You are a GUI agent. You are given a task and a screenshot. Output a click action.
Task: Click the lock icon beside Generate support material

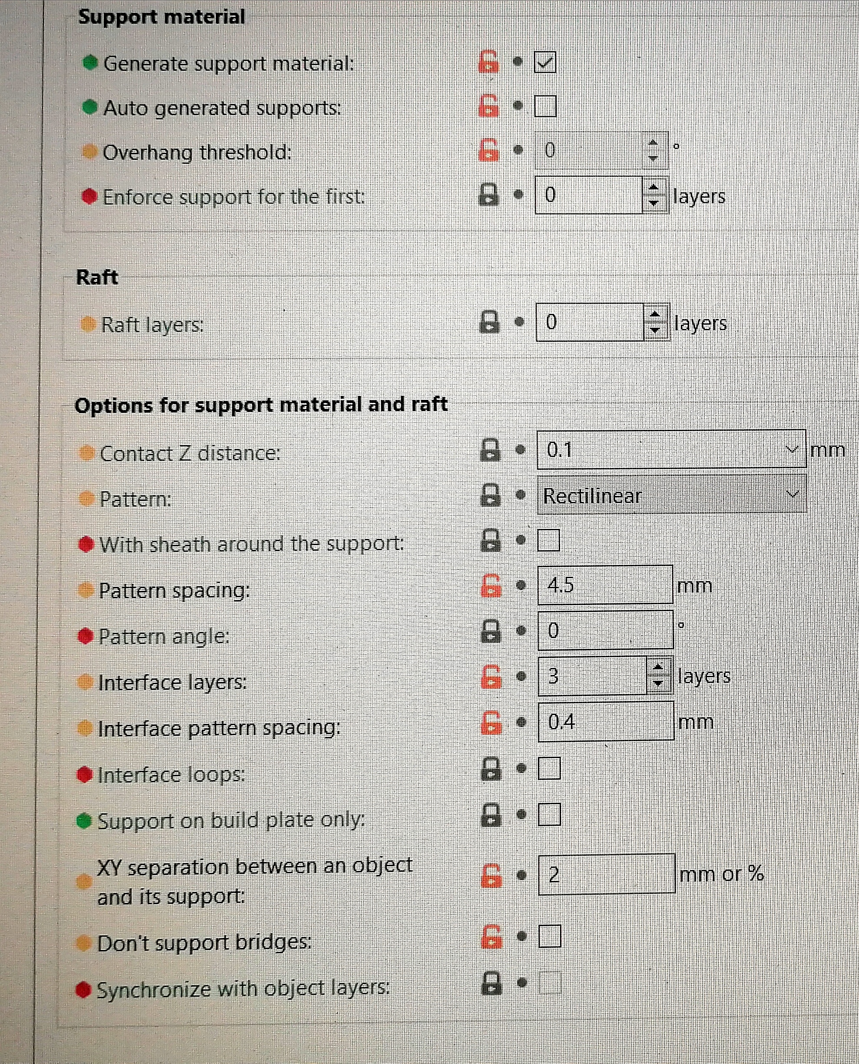point(488,62)
